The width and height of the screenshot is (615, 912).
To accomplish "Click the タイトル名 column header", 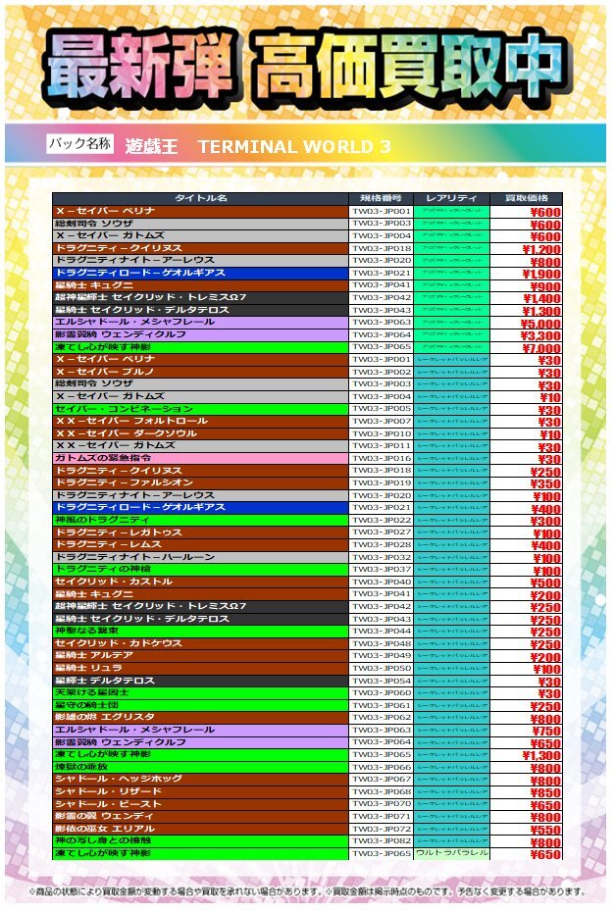I will tap(201, 198).
